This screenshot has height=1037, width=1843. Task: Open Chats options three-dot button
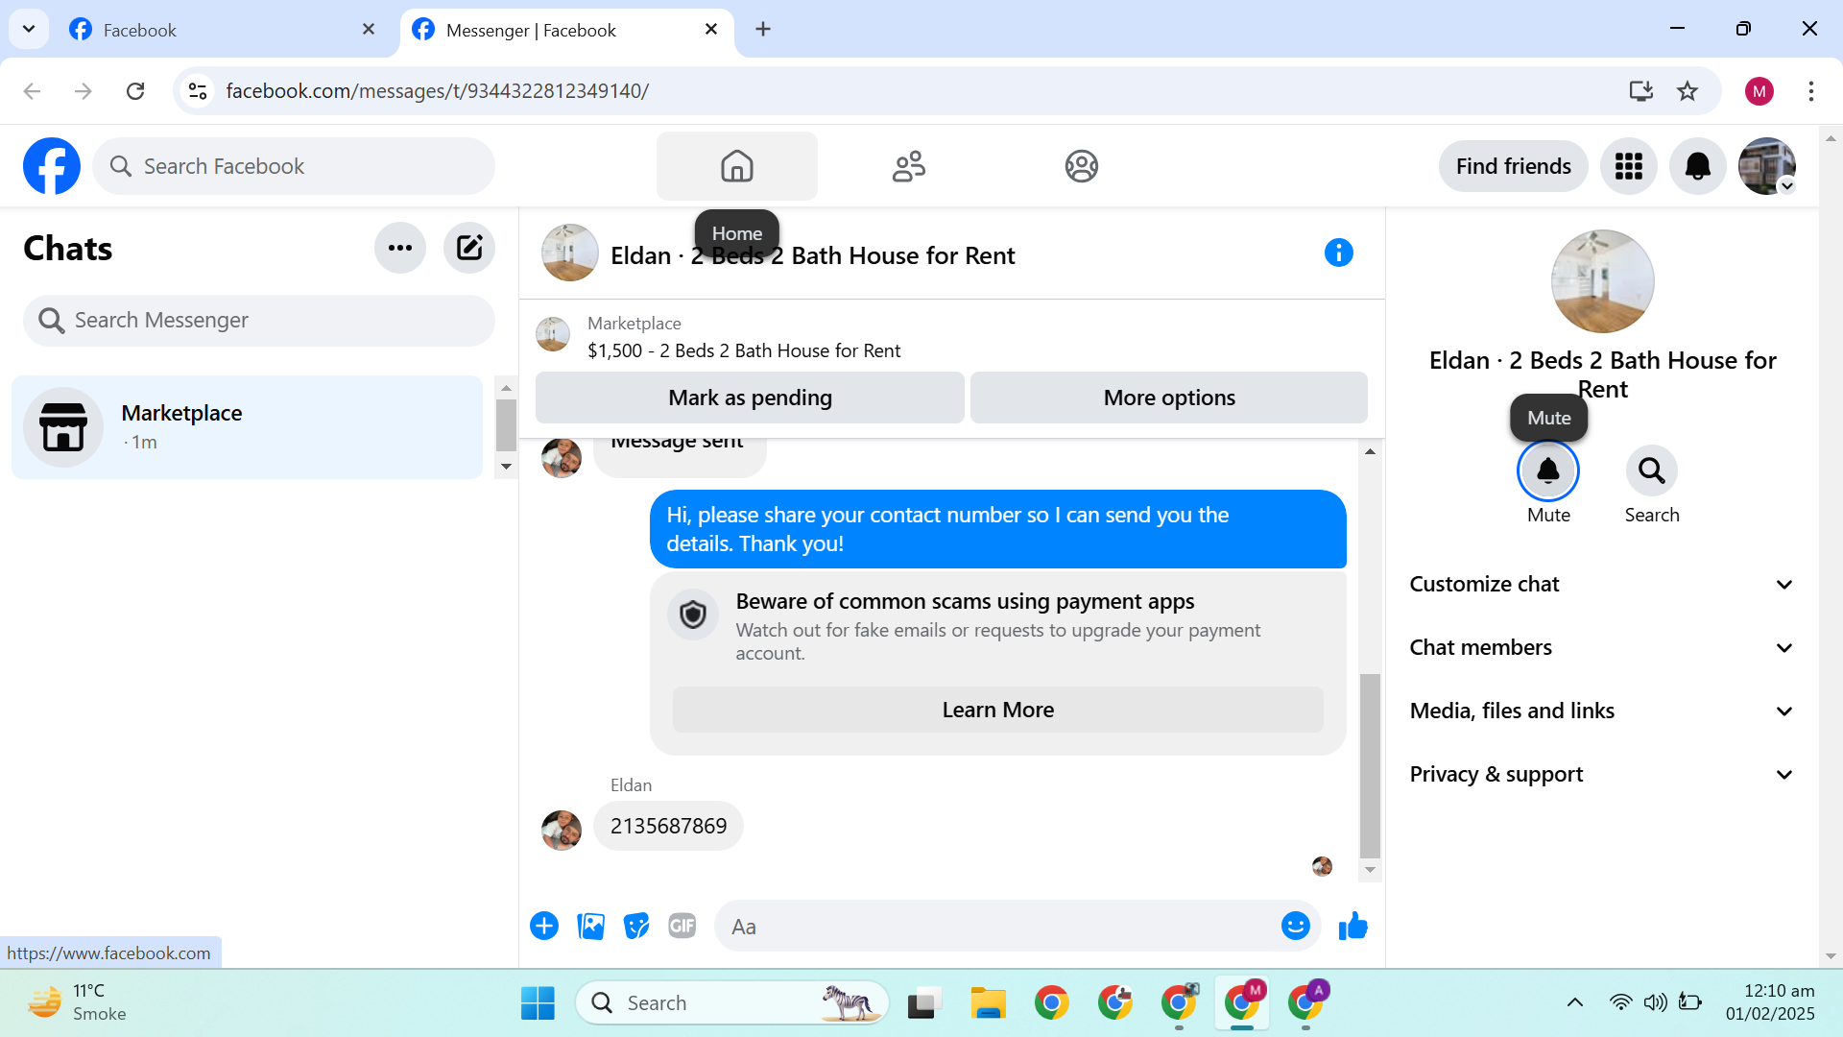click(400, 248)
